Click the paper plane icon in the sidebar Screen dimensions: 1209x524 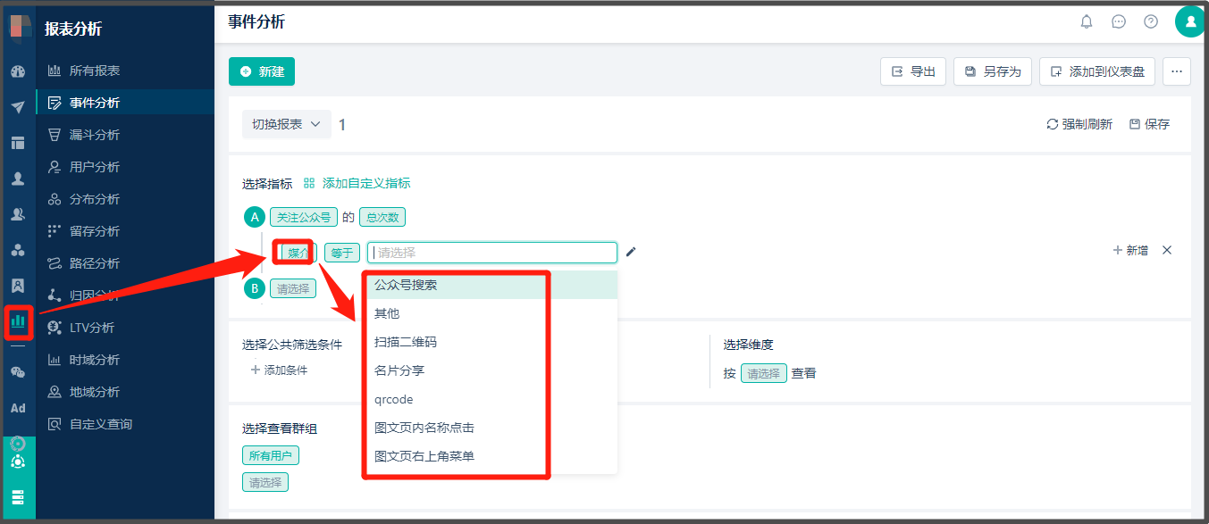(x=18, y=106)
